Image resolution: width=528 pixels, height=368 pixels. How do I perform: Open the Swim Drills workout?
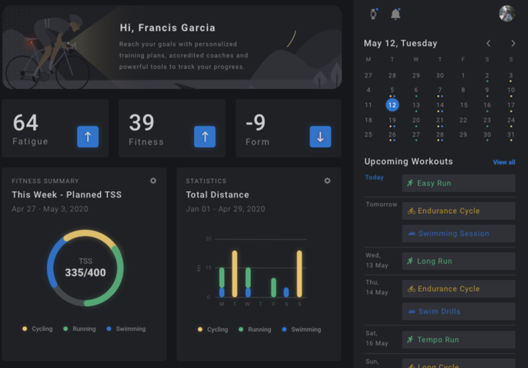(458, 311)
